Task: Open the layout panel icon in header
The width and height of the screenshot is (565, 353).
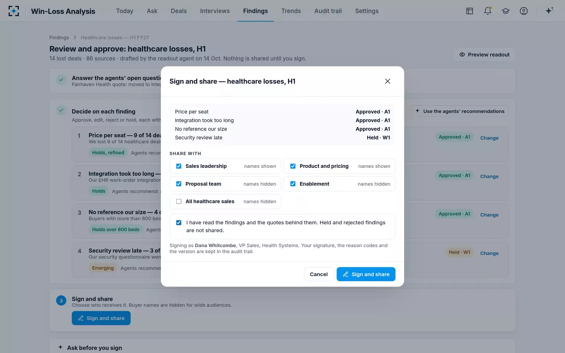Action: click(470, 11)
